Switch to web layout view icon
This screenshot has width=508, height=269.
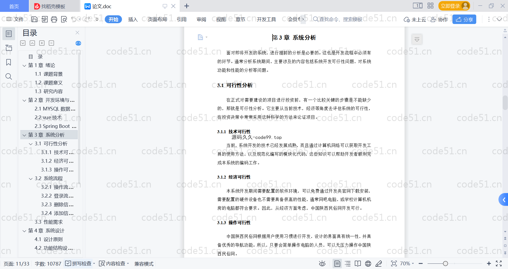368,263
